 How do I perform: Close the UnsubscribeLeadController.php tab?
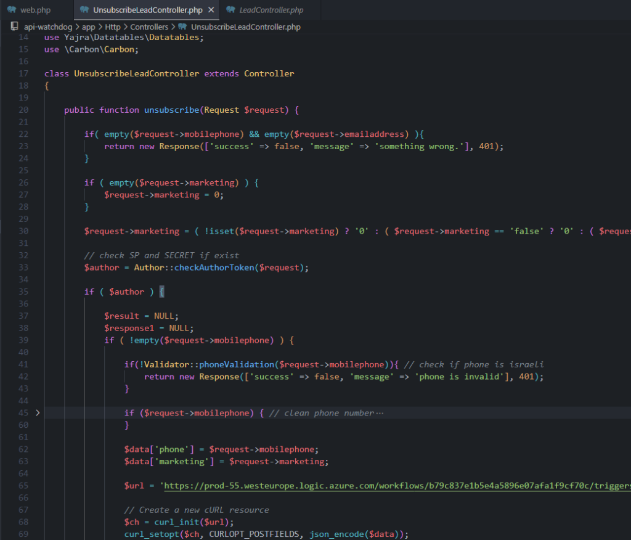(x=211, y=10)
